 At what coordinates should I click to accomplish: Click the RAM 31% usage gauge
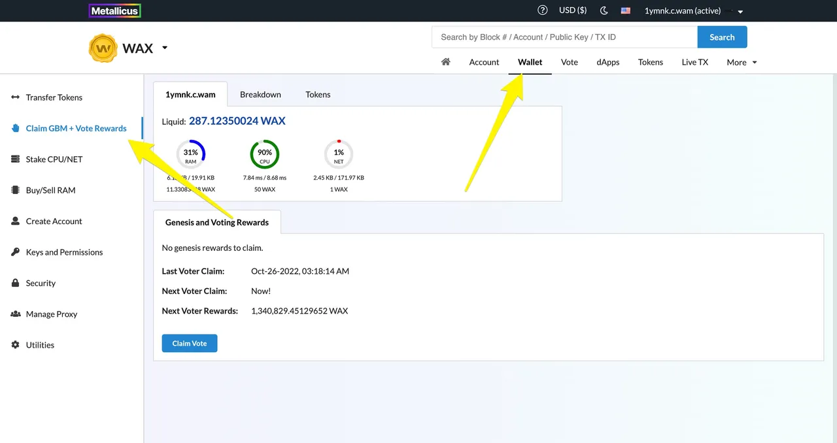[191, 154]
